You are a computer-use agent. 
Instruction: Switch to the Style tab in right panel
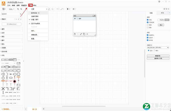162,13
